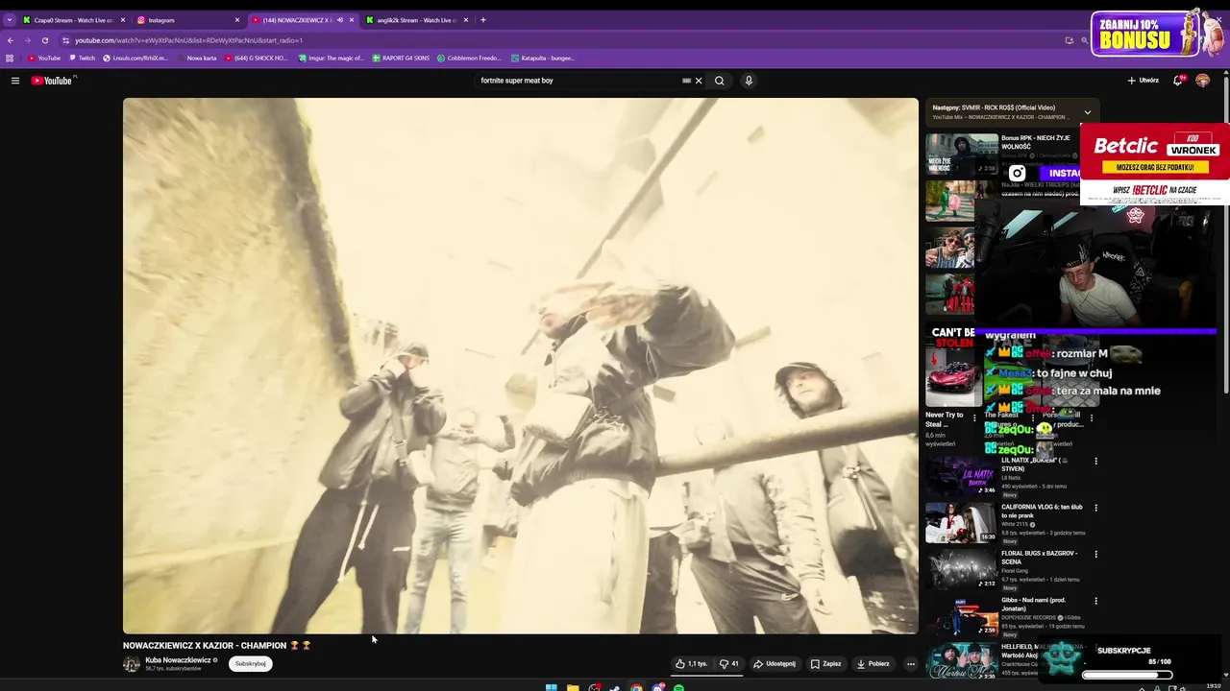Reload the page
Image resolution: width=1230 pixels, height=691 pixels.
click(44, 40)
